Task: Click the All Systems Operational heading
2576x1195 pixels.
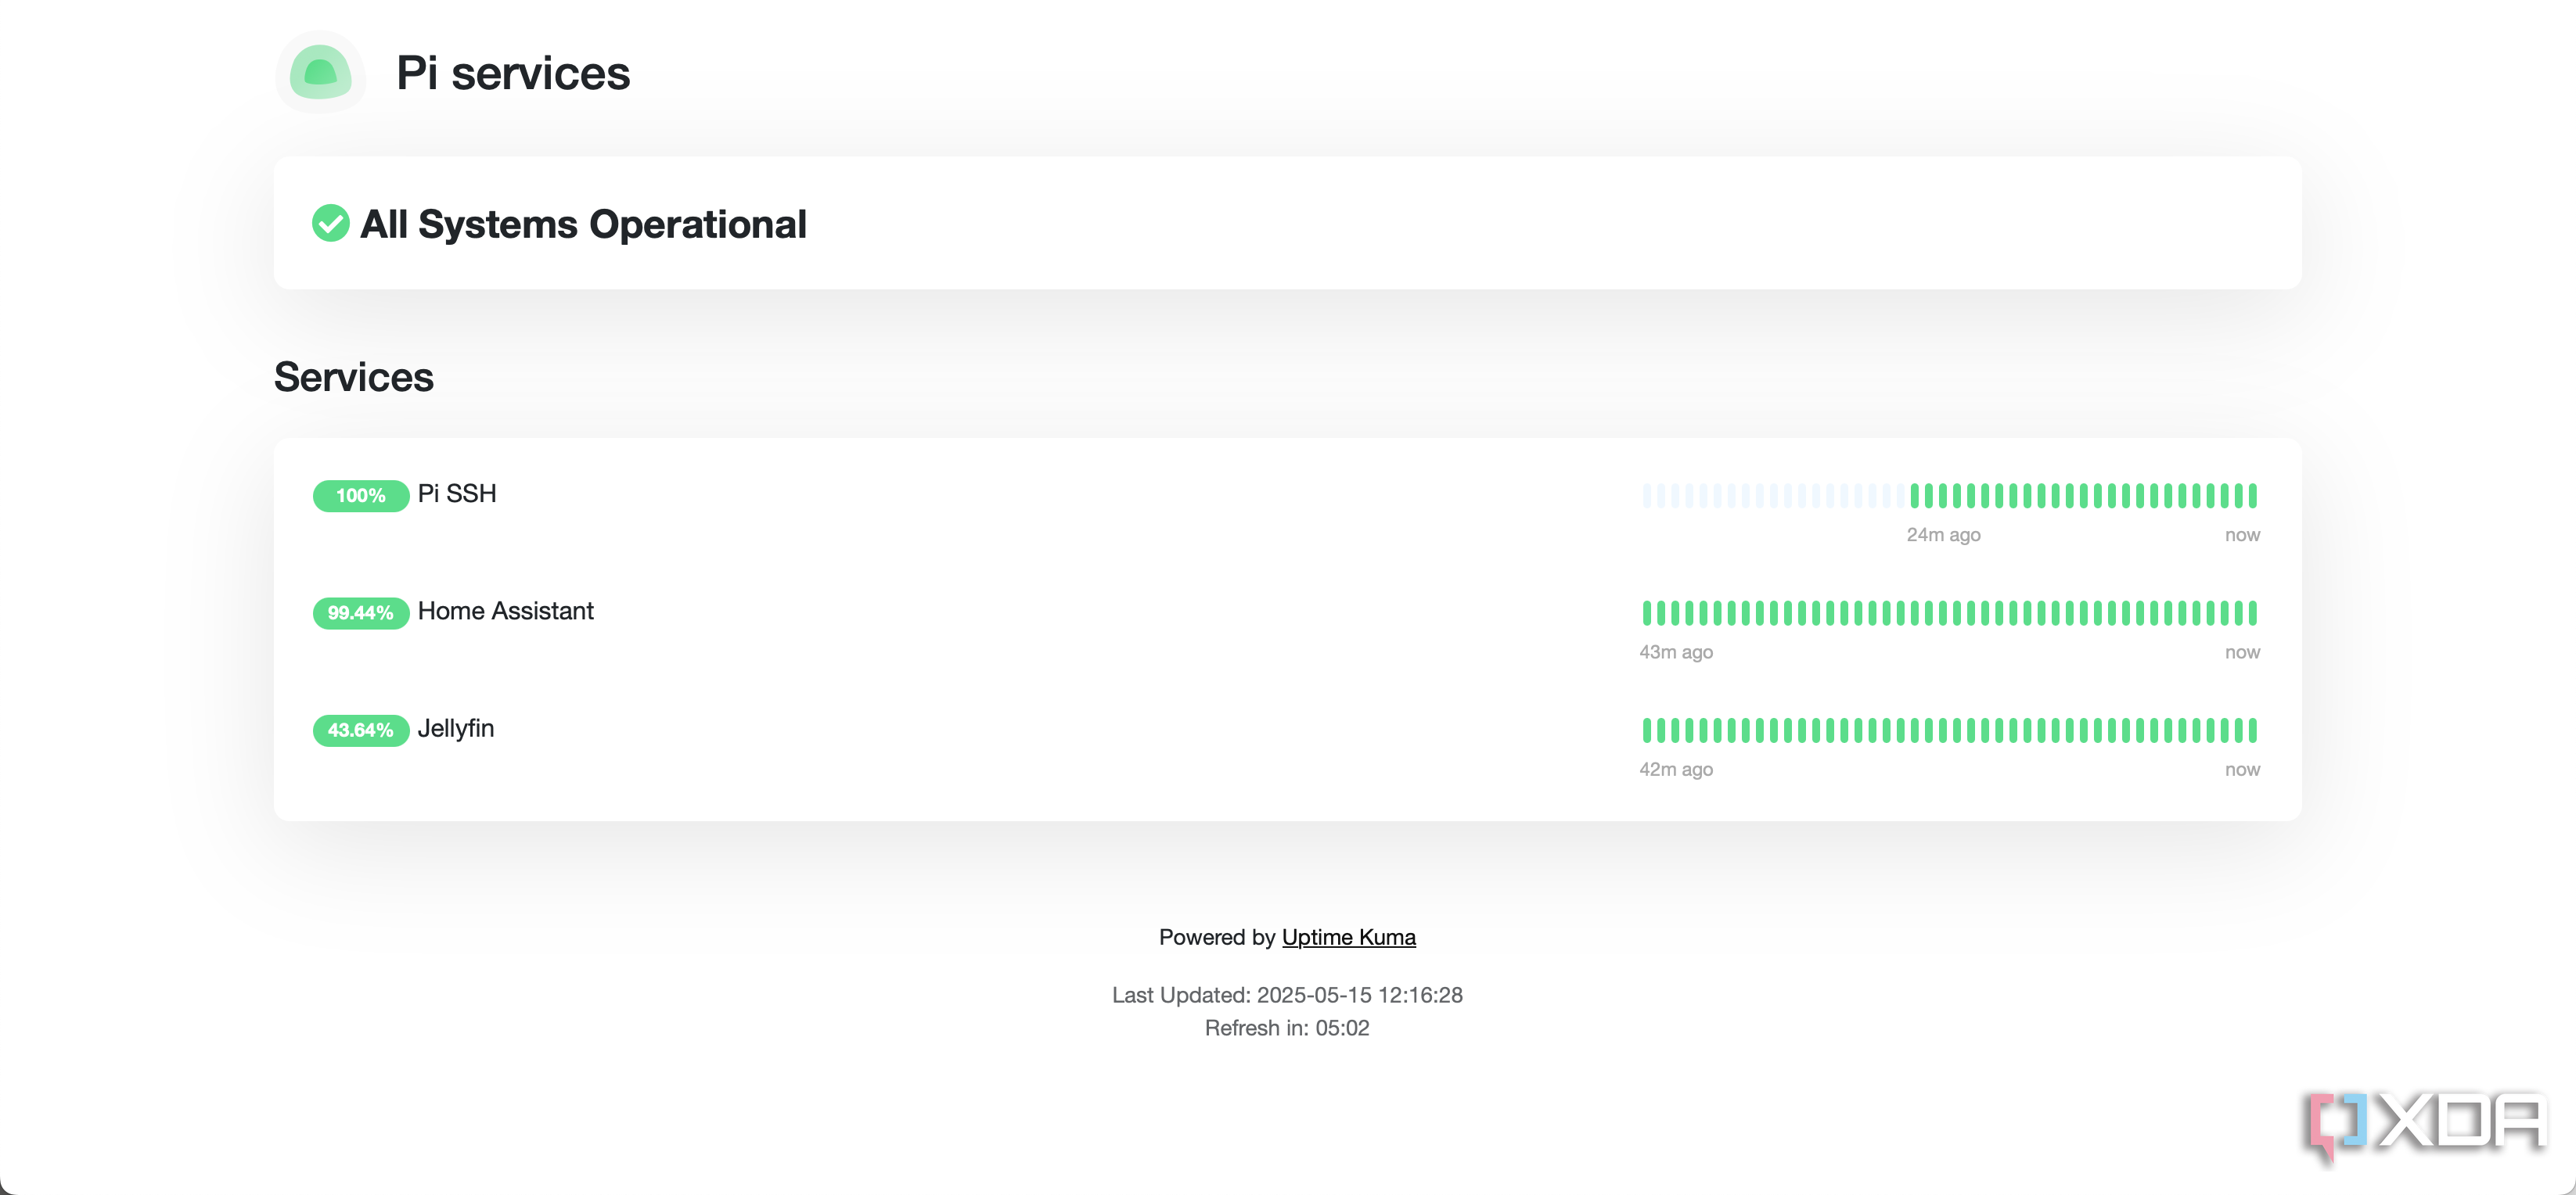Action: tap(583, 224)
